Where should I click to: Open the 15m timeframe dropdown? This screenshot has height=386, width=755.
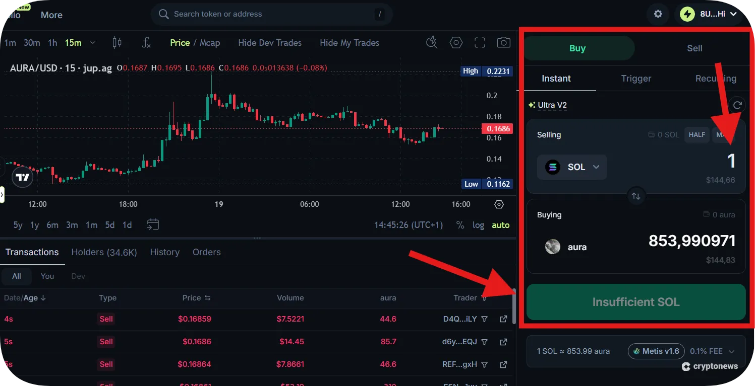point(93,43)
